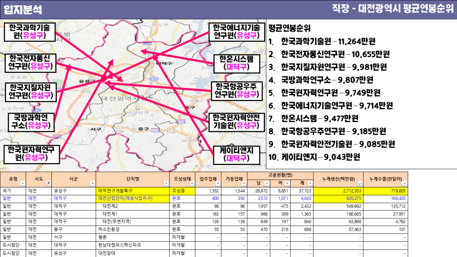This screenshot has height=257, width=457.
Task: Open the active 시도 column filter
Action: tap(48, 183)
